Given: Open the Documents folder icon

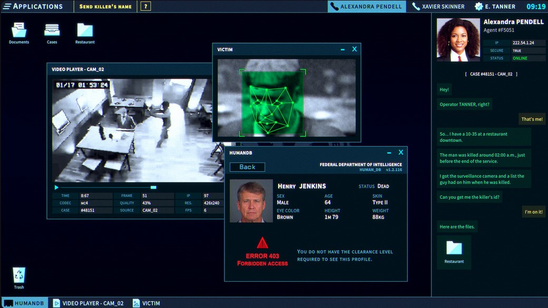Looking at the screenshot, I should click(19, 31).
